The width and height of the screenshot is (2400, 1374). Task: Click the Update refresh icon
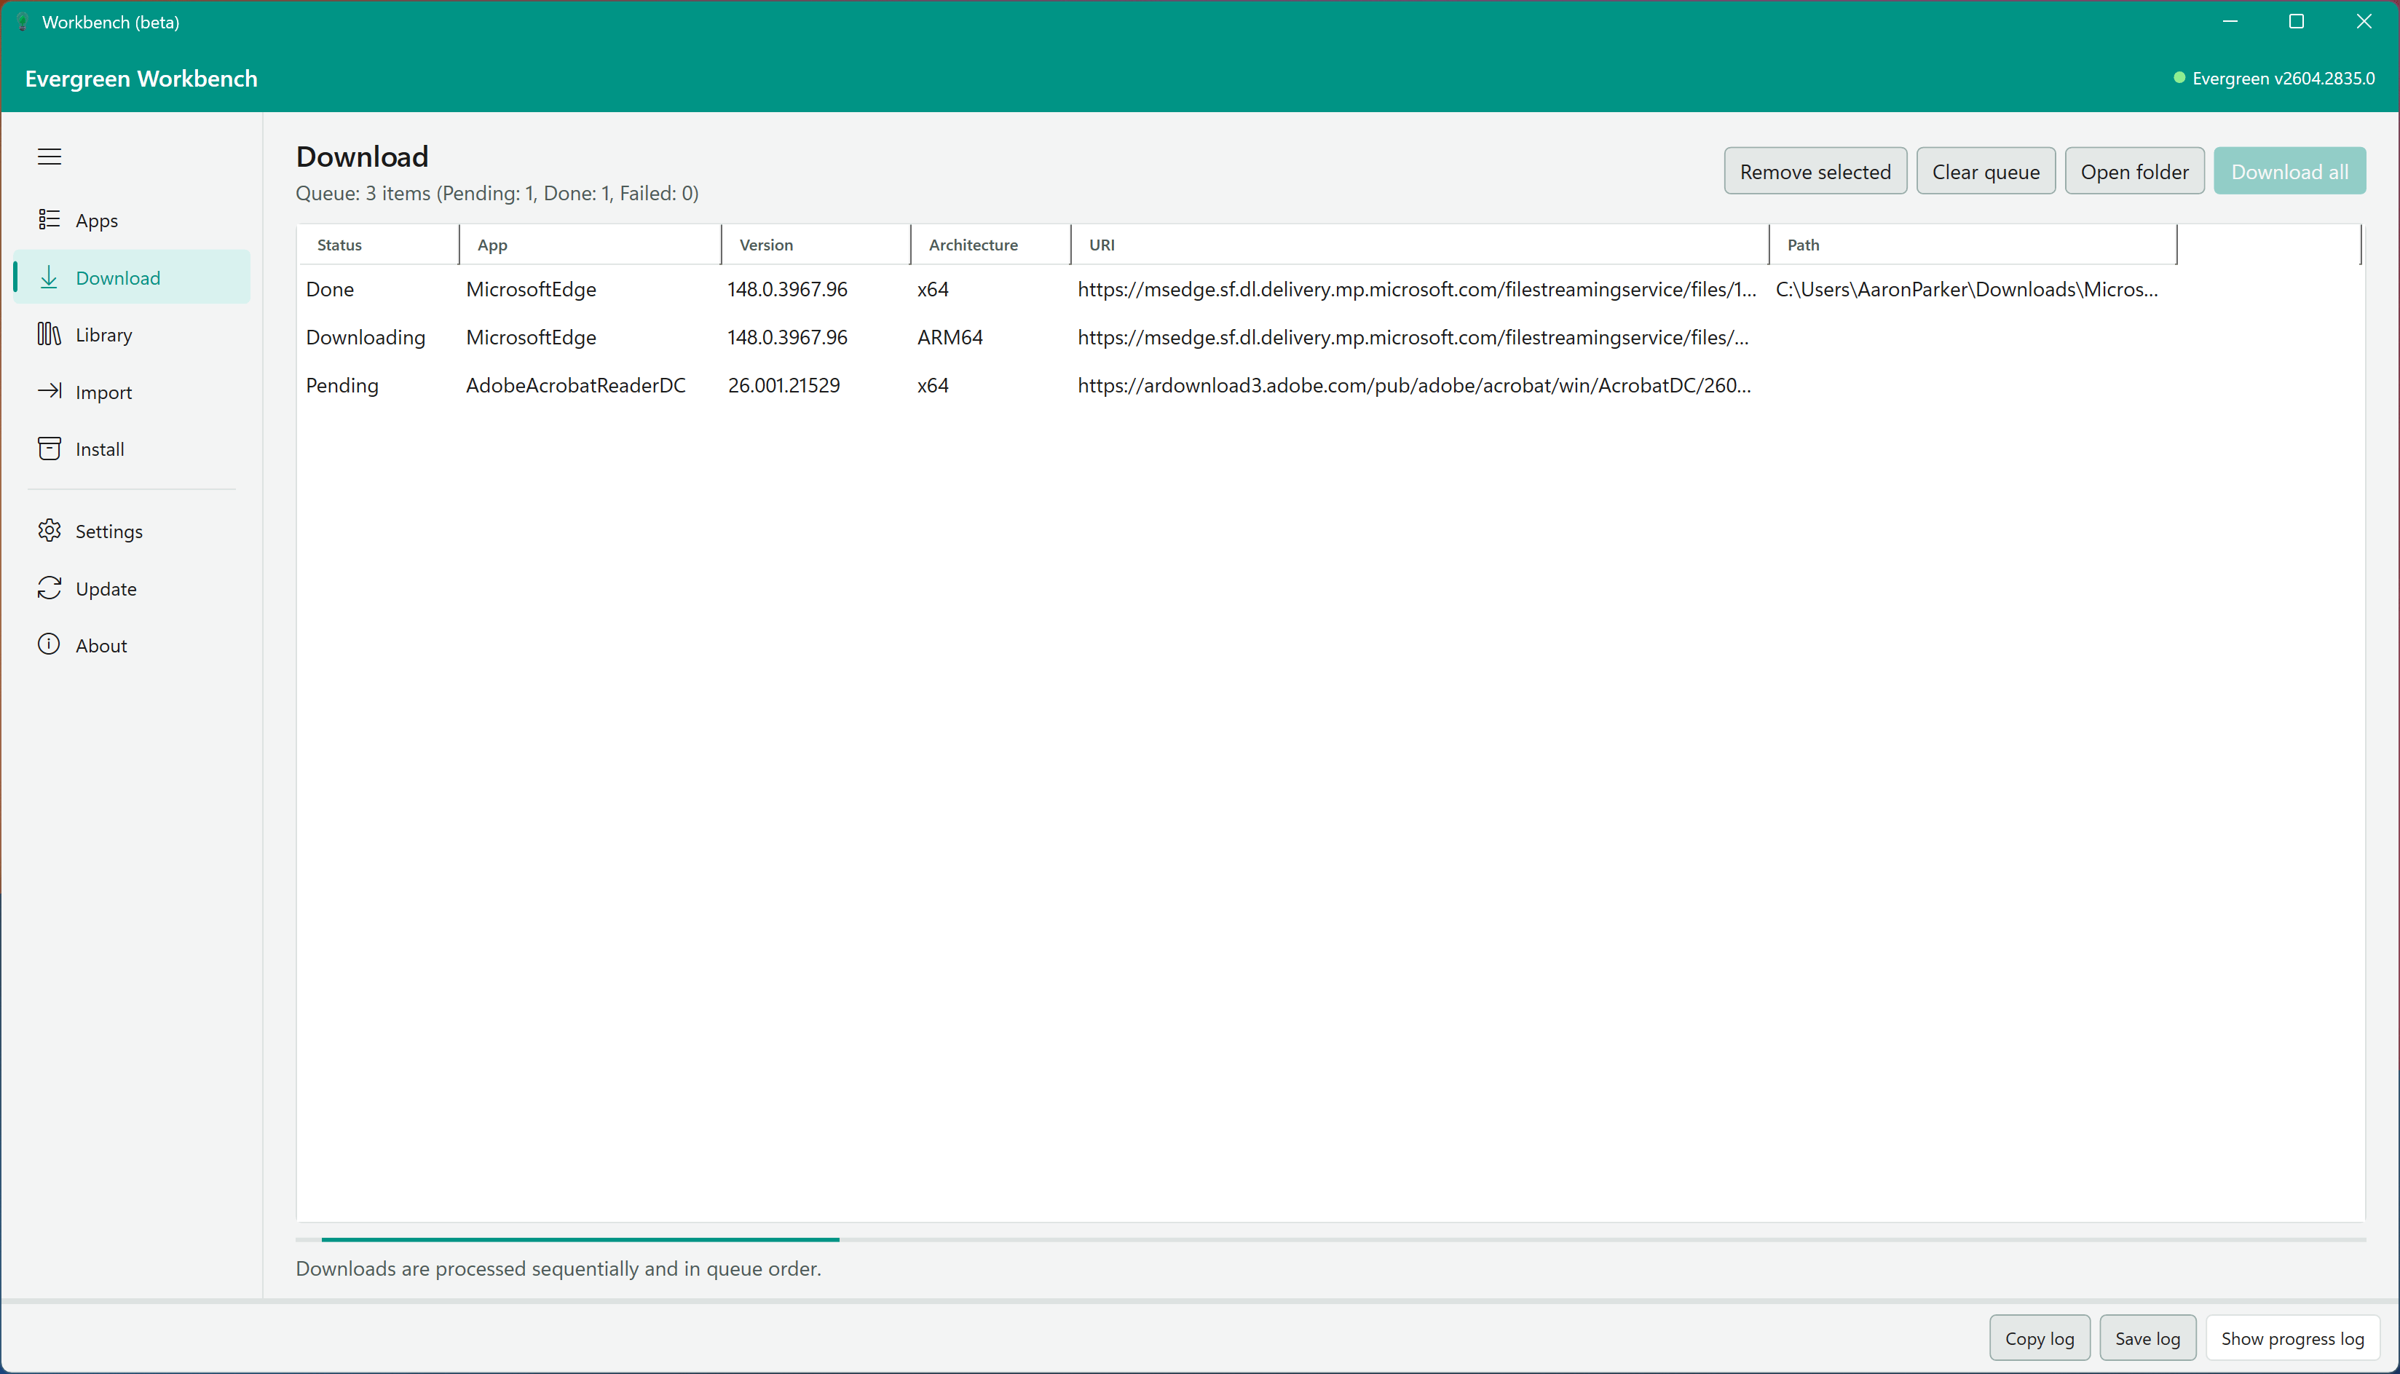point(49,588)
